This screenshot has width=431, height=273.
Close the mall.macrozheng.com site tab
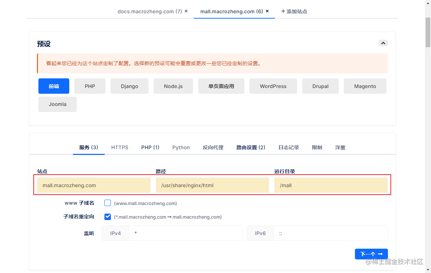coord(267,11)
